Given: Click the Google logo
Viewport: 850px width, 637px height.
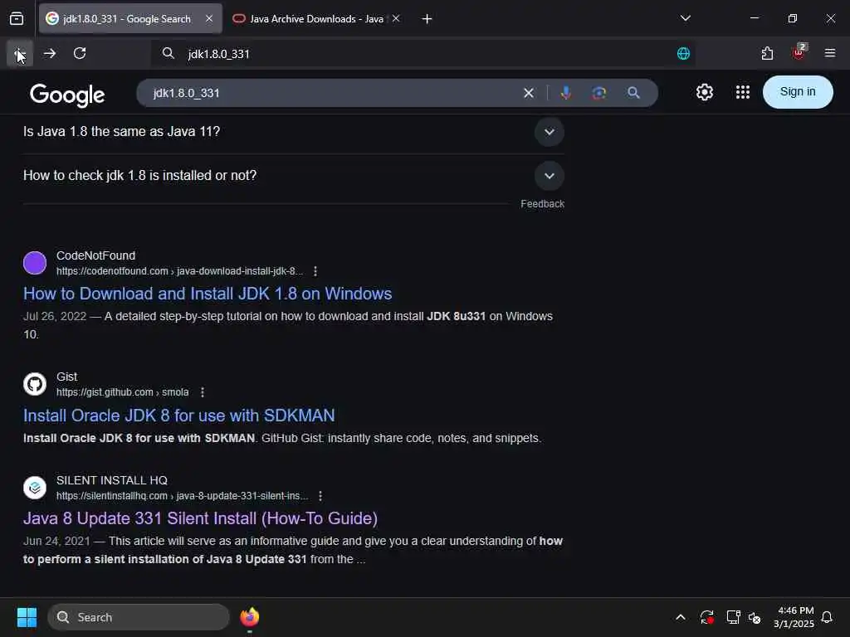Looking at the screenshot, I should 67,95.
